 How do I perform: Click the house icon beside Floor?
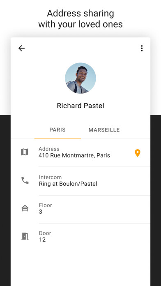tap(25, 208)
